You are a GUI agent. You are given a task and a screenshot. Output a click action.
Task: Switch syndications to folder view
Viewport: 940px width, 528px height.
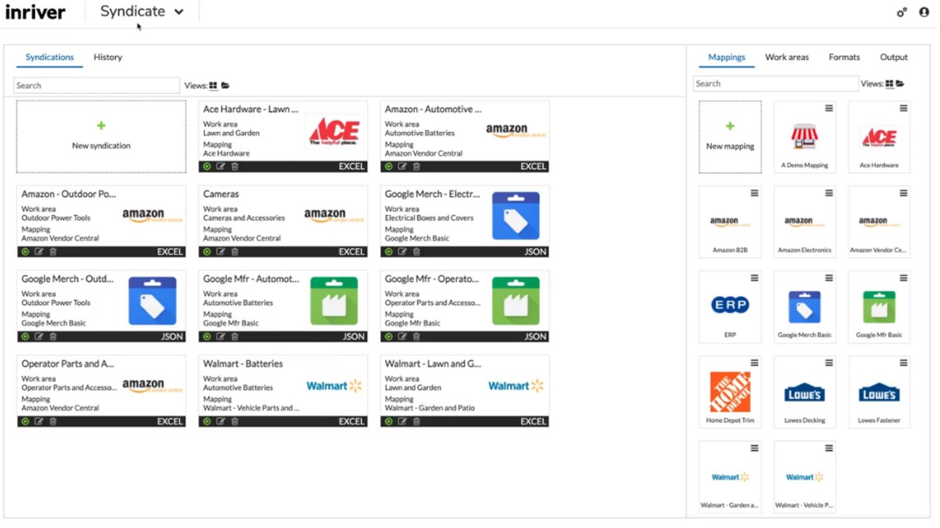click(x=225, y=86)
